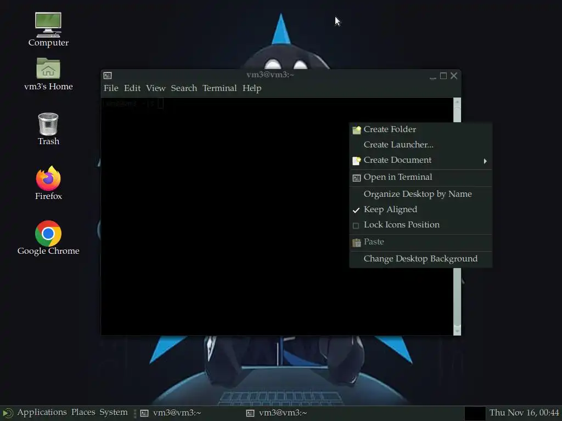562x421 pixels.
Task: Open the terminal Edit menu
Action: click(x=132, y=88)
